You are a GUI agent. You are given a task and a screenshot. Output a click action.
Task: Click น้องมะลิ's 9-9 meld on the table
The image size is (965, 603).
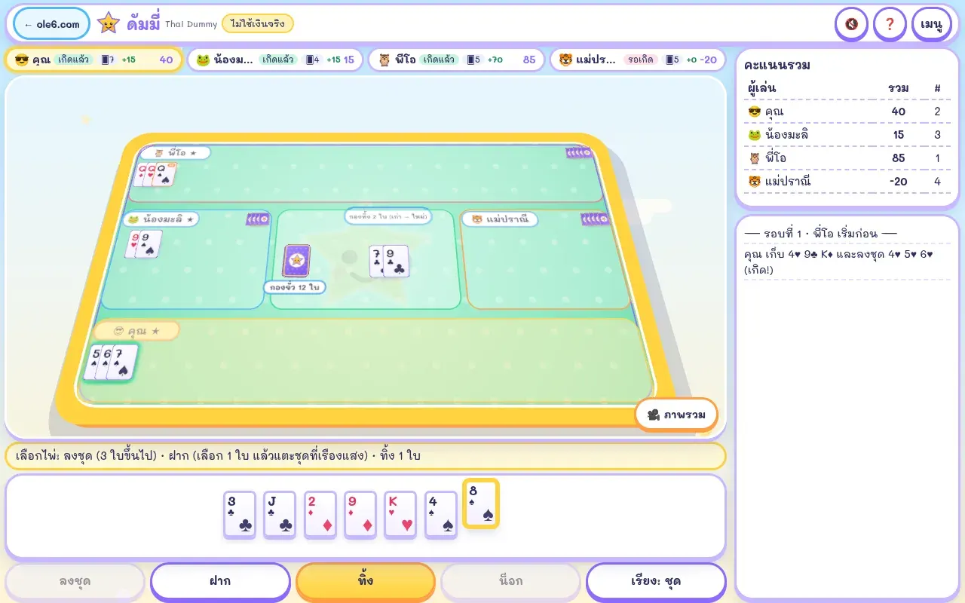[143, 244]
